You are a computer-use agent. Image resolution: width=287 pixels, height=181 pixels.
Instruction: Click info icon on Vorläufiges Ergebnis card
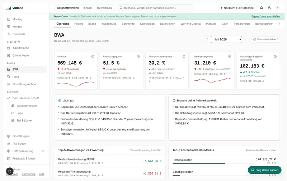tap(275, 57)
